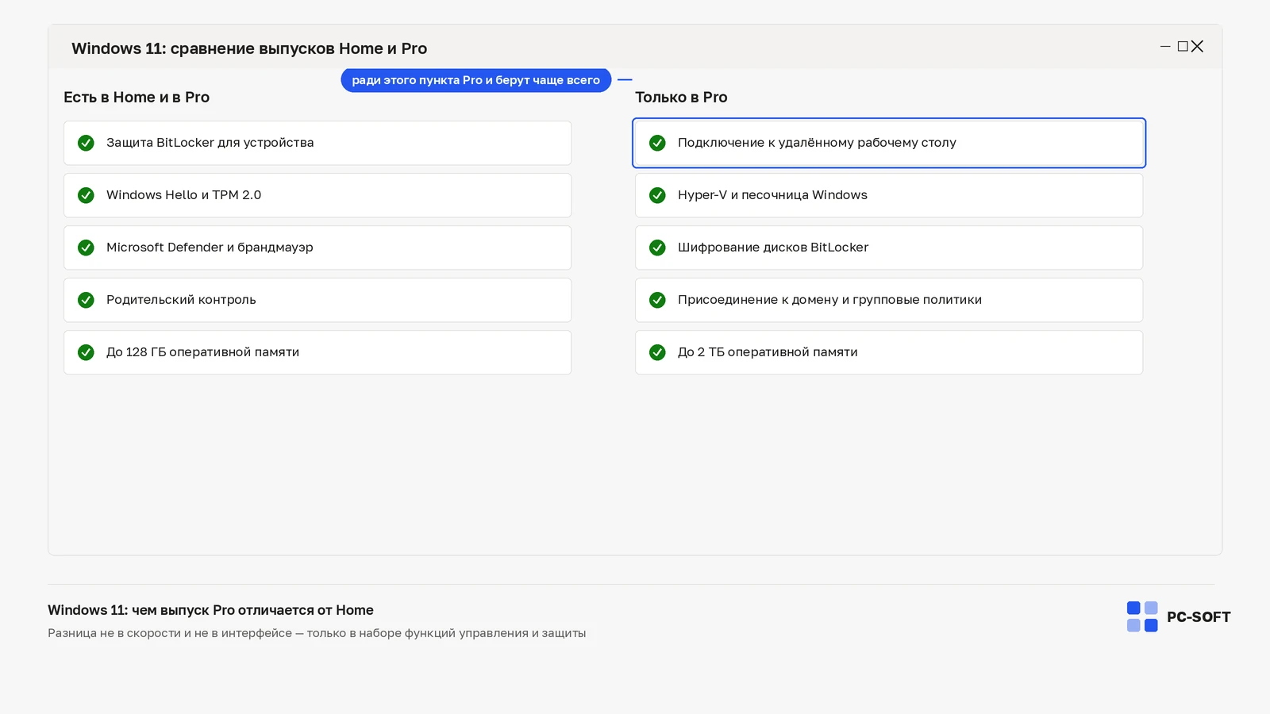The image size is (1270, 714).
Task: Click the column heading Только в Pro
Action: point(681,98)
